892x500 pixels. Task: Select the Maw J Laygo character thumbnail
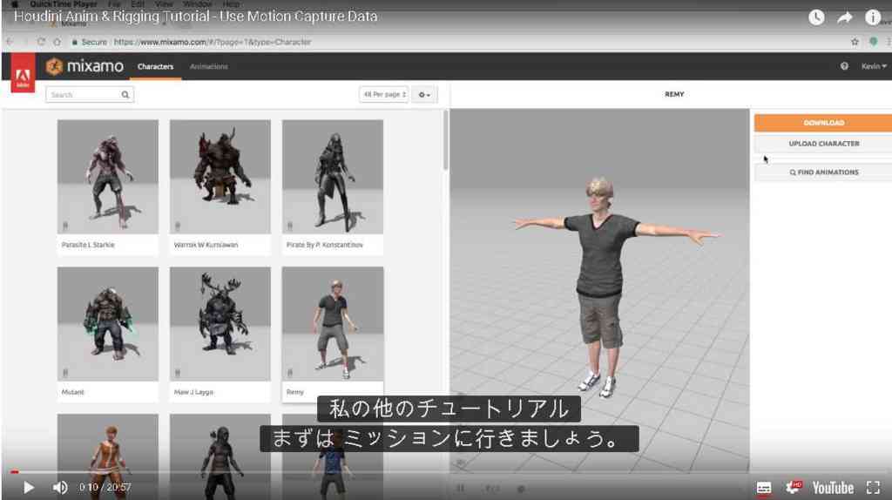tap(220, 324)
